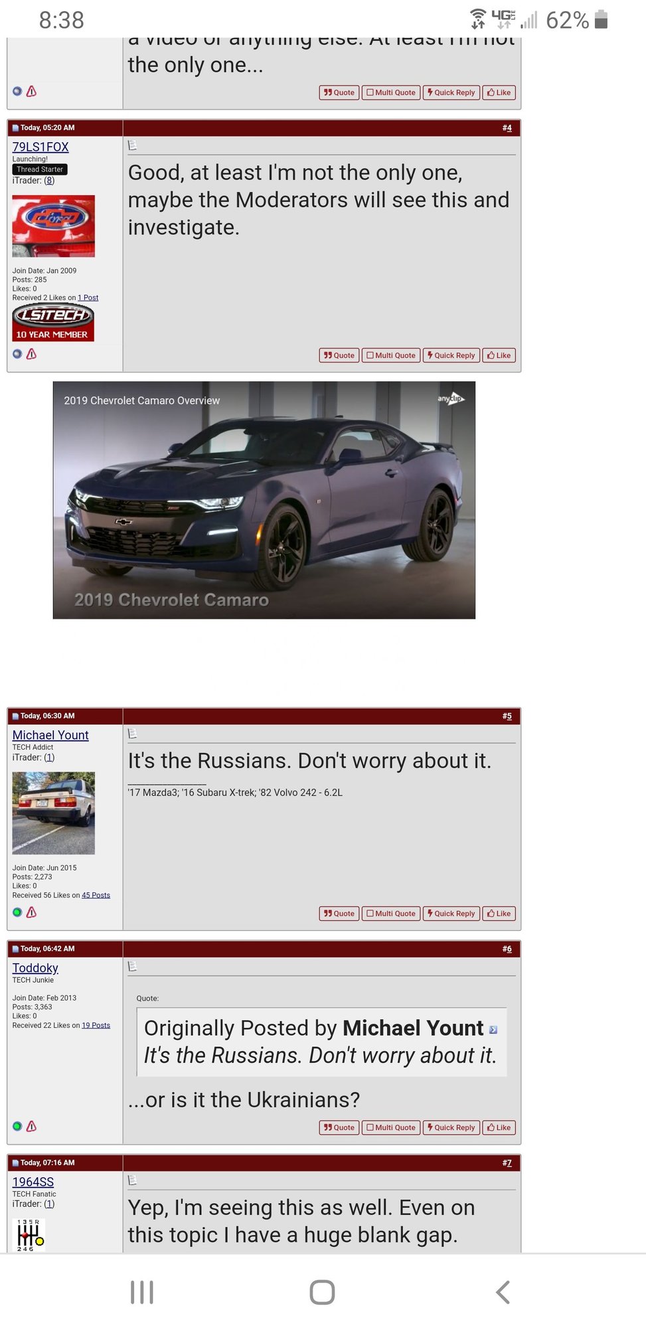Tap the Android home navigation icon
646x1328 pixels.
[323, 1292]
